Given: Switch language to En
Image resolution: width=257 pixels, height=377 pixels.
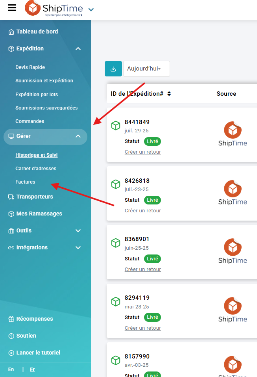Looking at the screenshot, I should tap(11, 369).
